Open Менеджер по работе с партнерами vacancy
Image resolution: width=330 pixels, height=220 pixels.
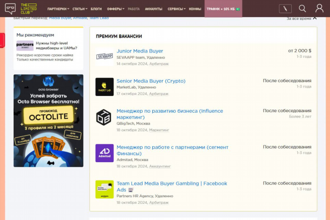tap(172, 150)
